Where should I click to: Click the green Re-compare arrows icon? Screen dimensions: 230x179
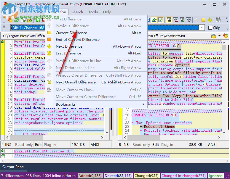point(17,20)
